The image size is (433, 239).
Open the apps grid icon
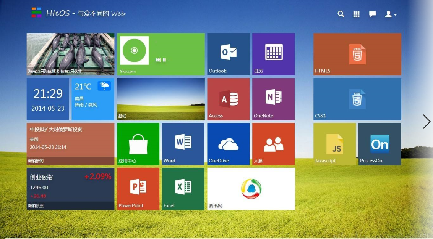[x=357, y=14]
